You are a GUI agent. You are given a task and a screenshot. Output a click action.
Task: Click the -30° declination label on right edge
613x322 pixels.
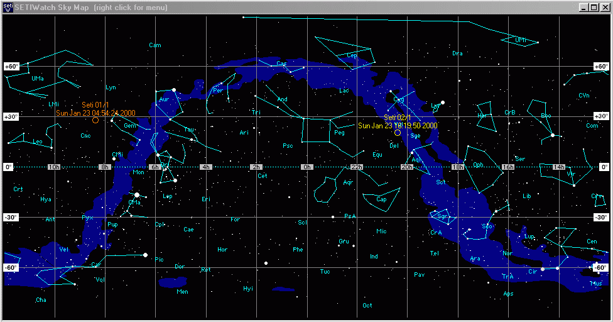pyautogui.click(x=600, y=218)
